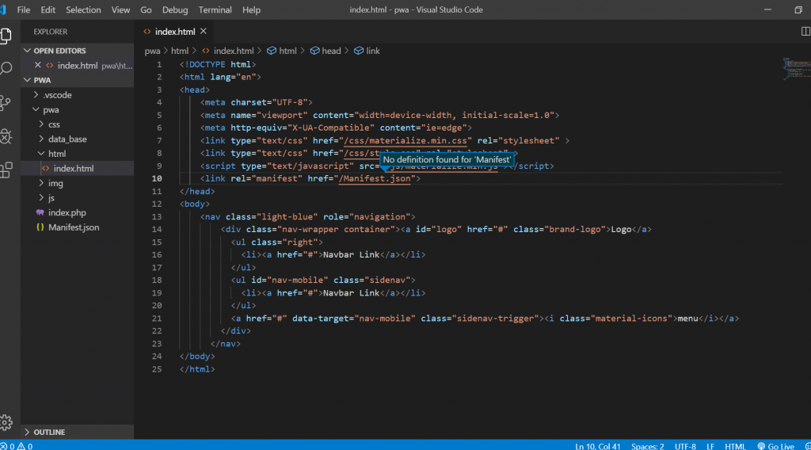The width and height of the screenshot is (811, 450).
Task: Click the Manifest.json file icon in explorer
Action: 40,227
